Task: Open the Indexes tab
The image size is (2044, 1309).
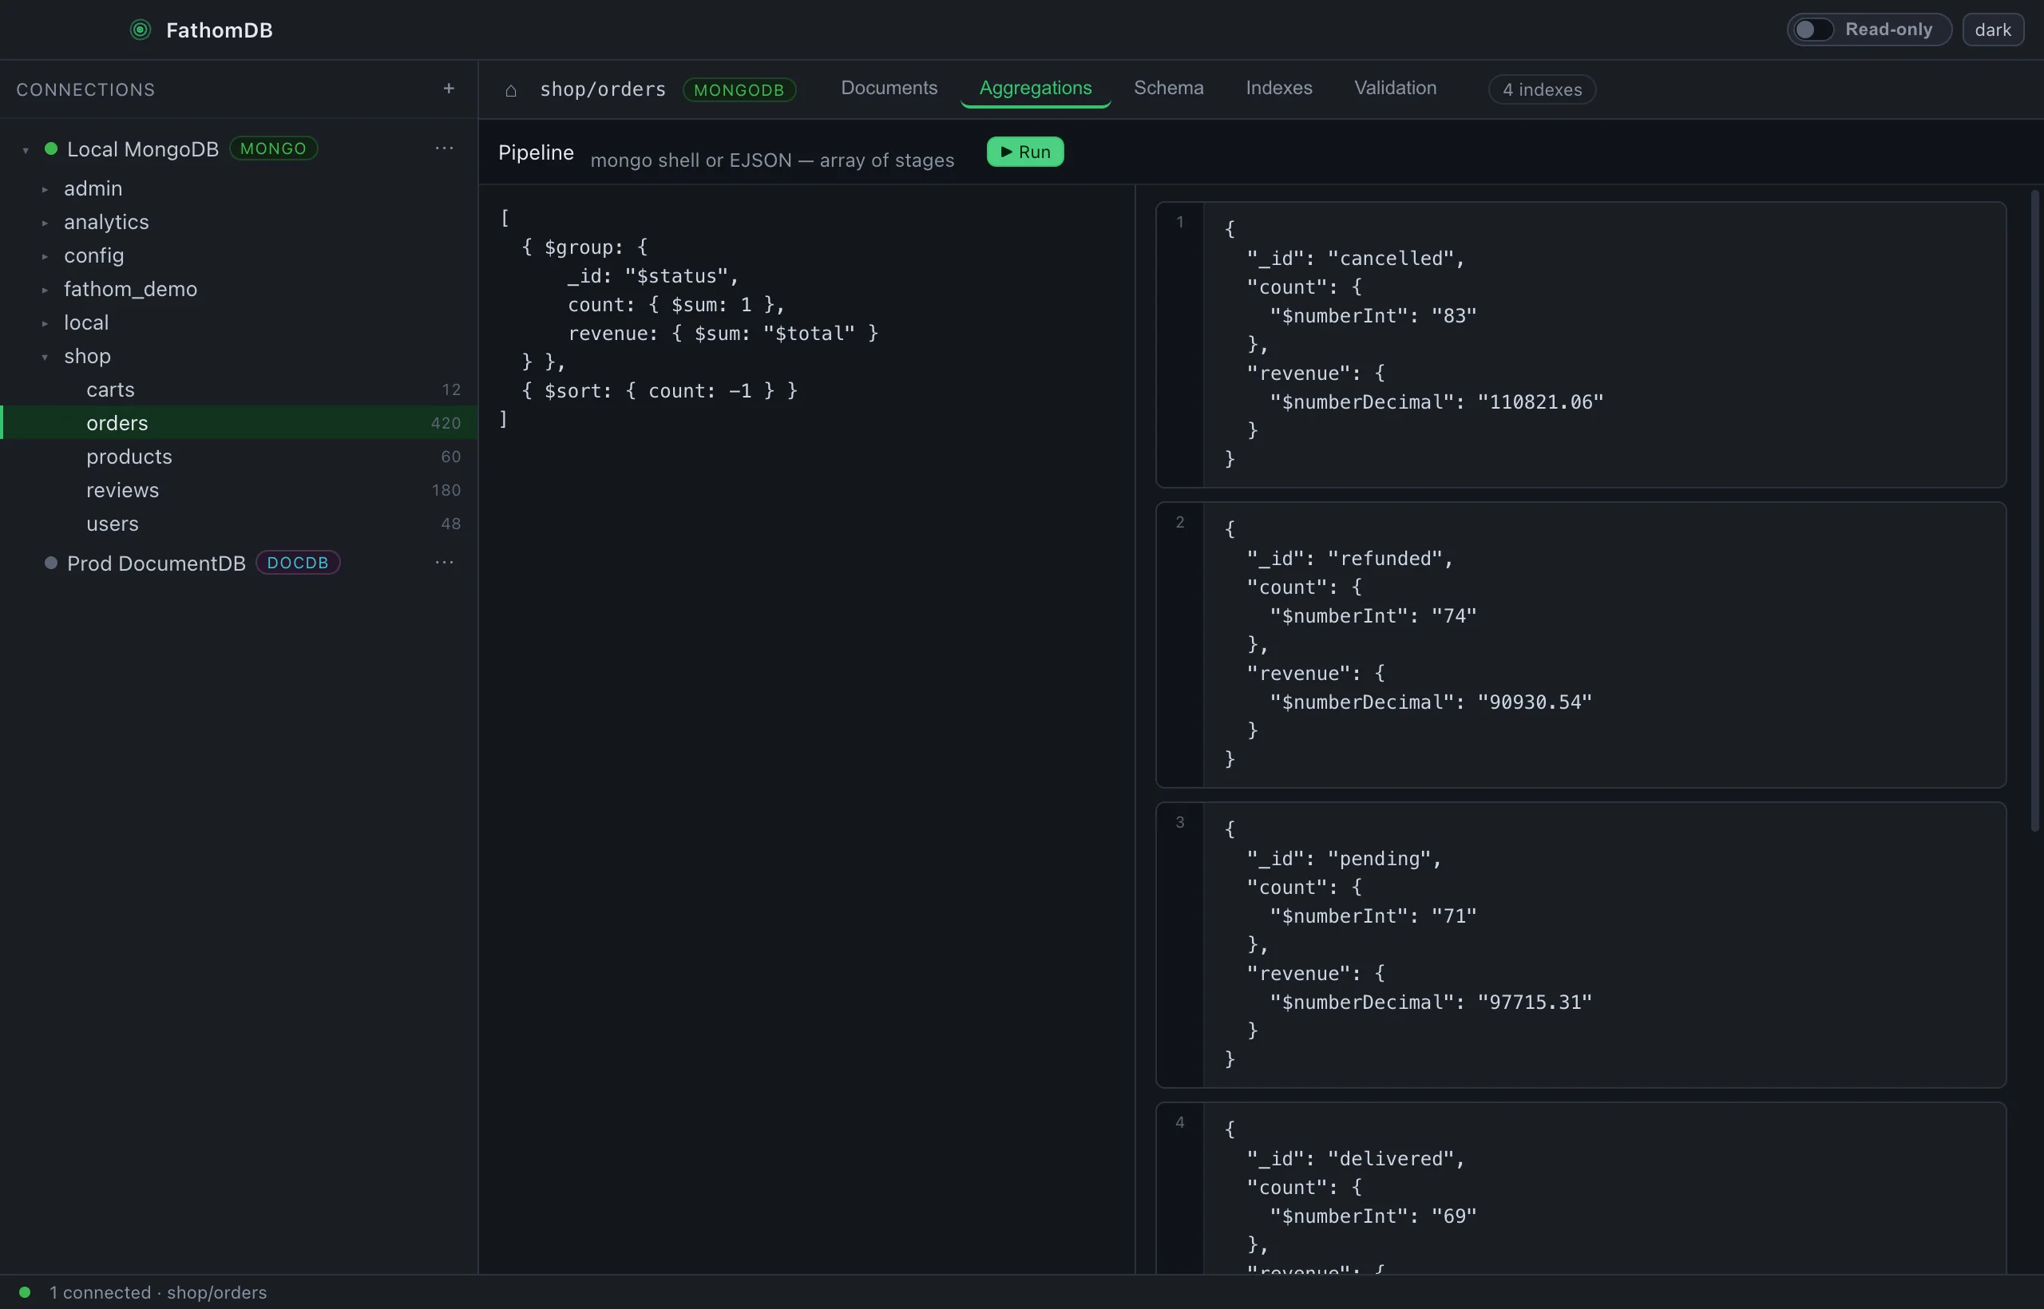Action: (1279, 89)
